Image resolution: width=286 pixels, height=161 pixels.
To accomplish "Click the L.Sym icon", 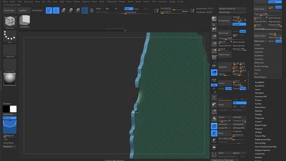I will tap(214, 80).
